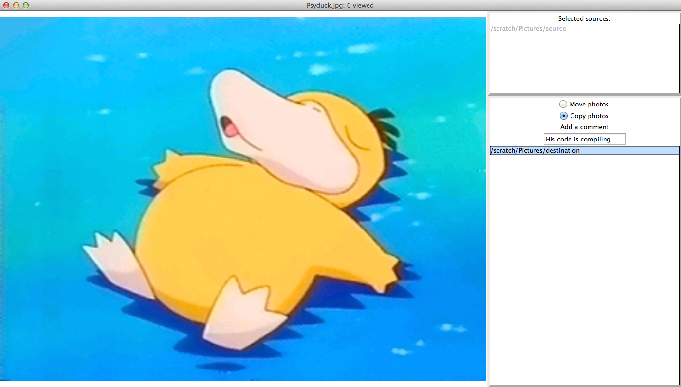Image resolution: width=681 pixels, height=387 pixels.
Task: Click the /scratch/Pictures/source entry
Action: tap(528, 29)
